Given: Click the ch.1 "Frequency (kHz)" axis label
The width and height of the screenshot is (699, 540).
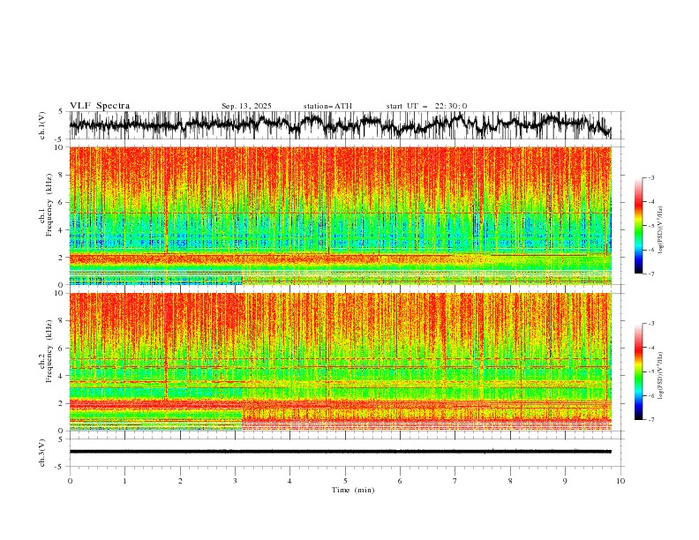Looking at the screenshot, I should (49, 205).
